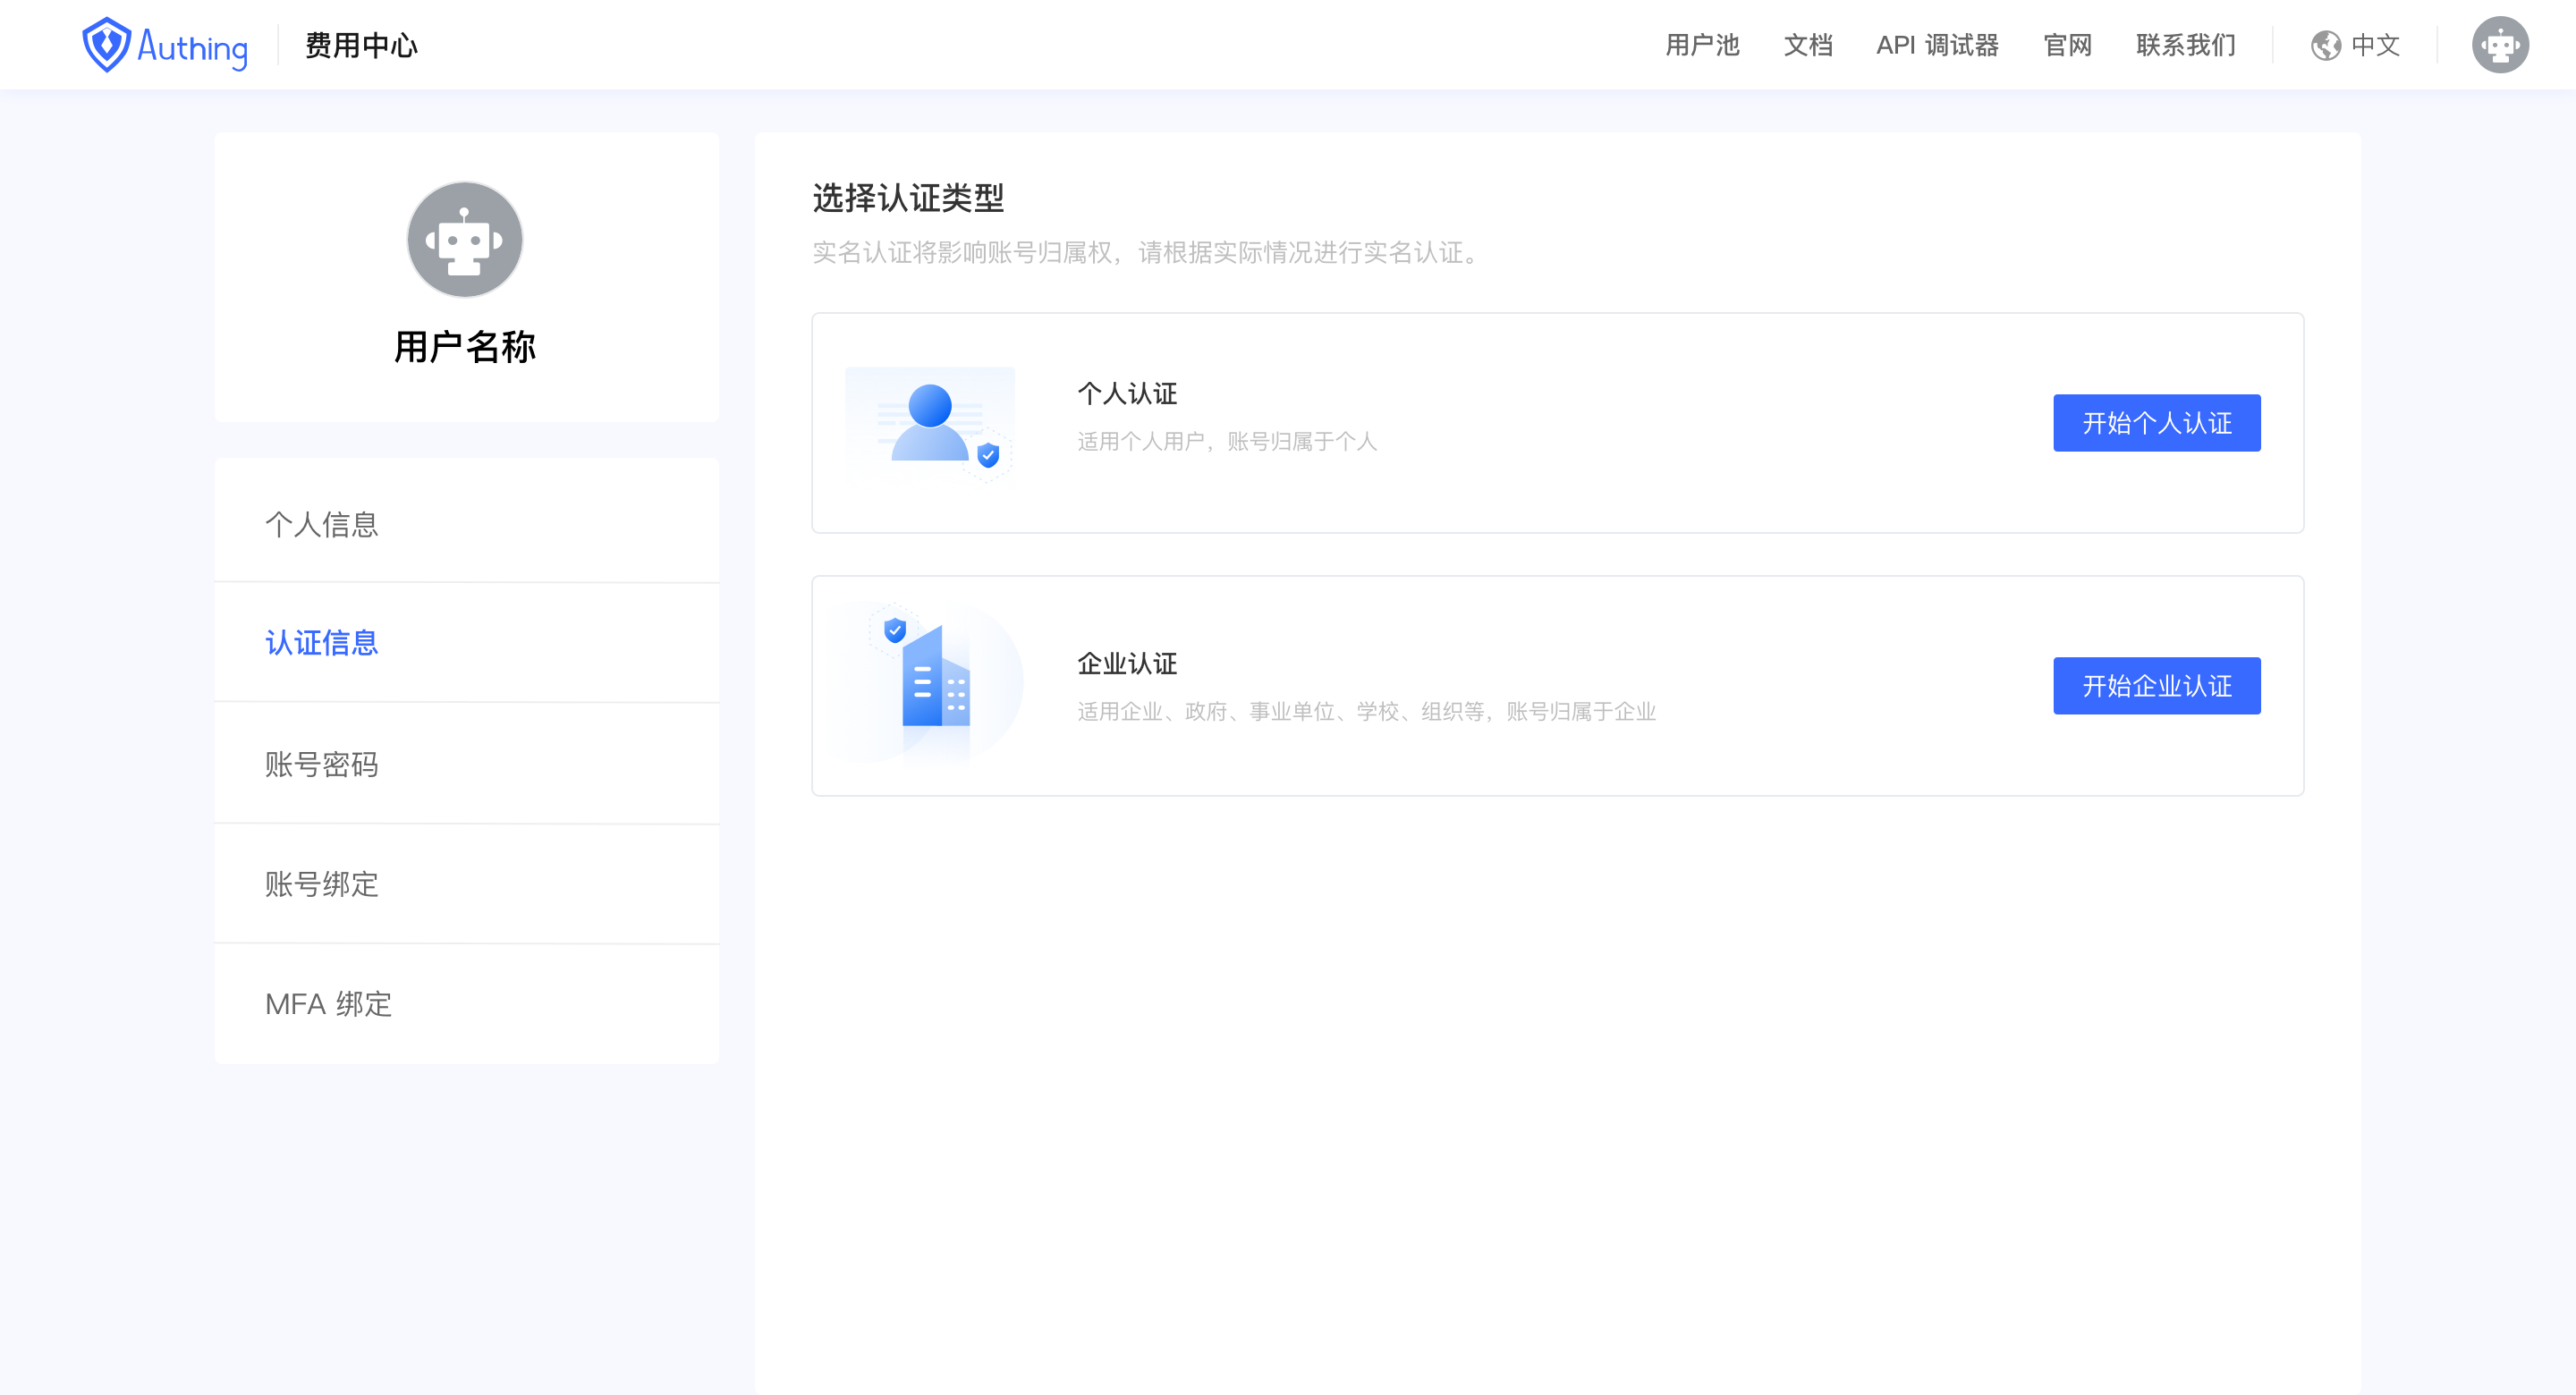2576x1395 pixels.
Task: Click the Authing shield logo
Action: 106,45
